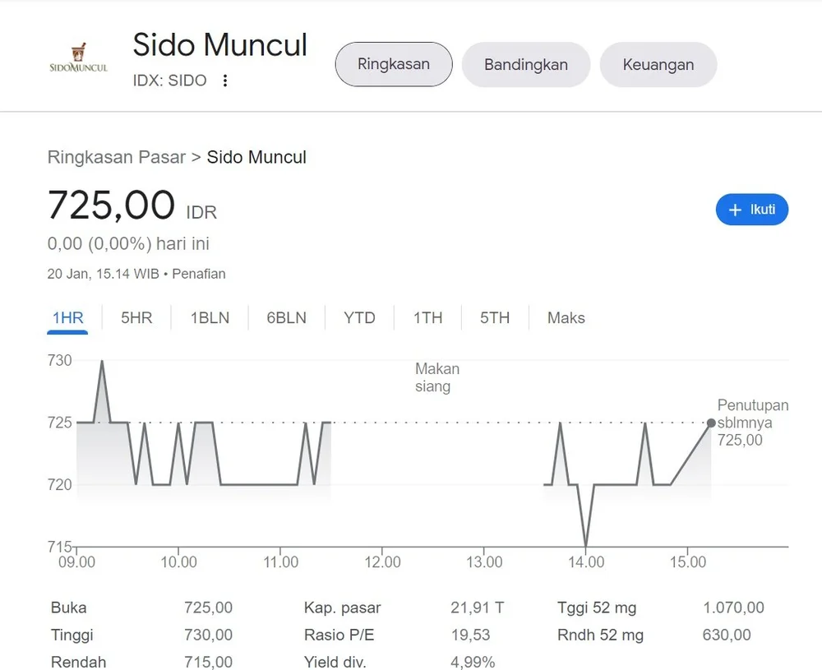The height and width of the screenshot is (670, 822).
Task: Select the 1HR chart range tab
Action: [x=67, y=317]
